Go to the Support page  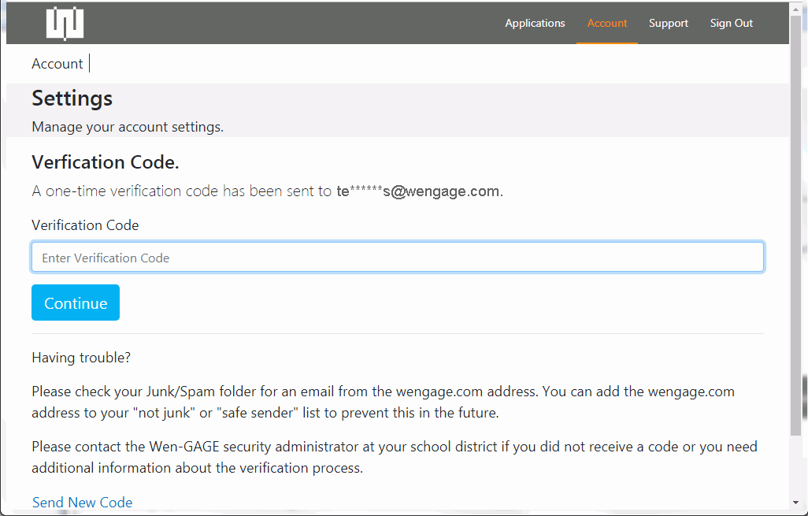(x=669, y=23)
